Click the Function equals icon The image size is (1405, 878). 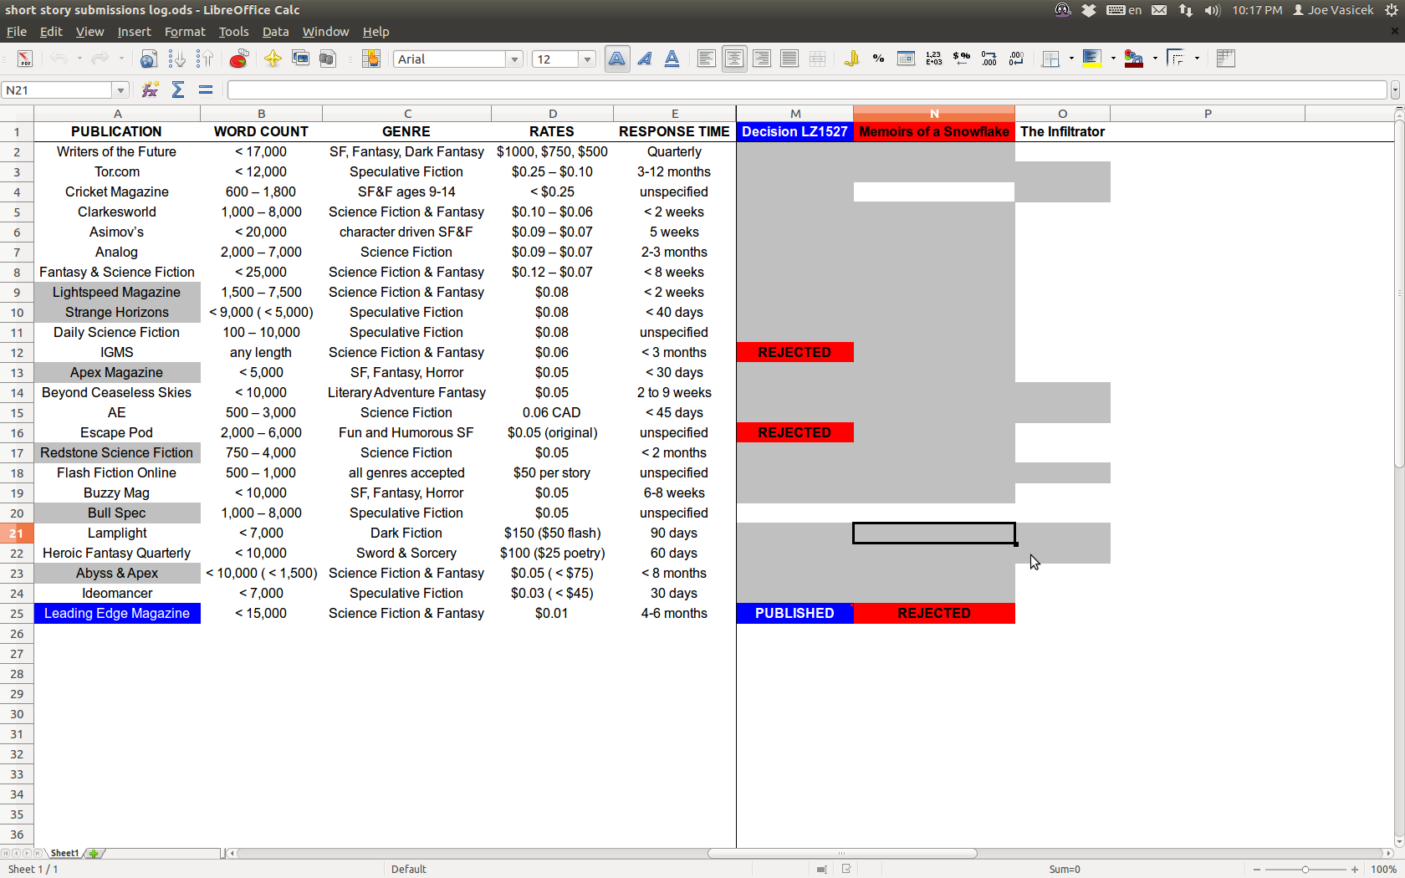pyautogui.click(x=206, y=89)
